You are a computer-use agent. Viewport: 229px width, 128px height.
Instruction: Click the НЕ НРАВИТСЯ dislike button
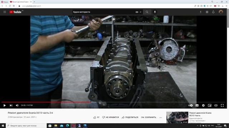pos(111,117)
